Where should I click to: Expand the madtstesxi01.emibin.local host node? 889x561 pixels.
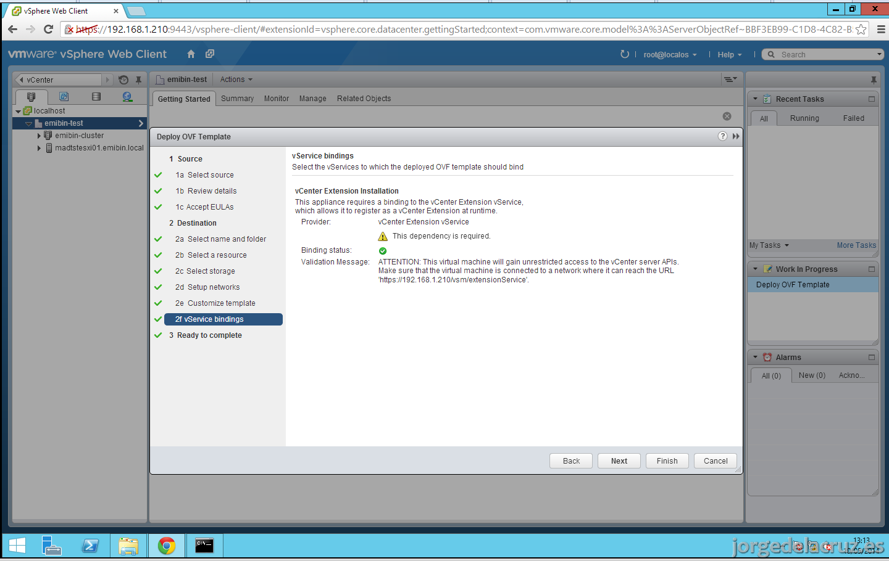coord(39,148)
